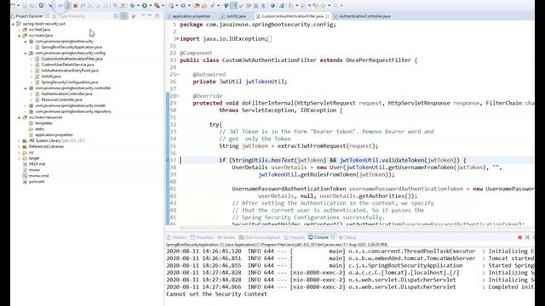This screenshot has height=306, width=545.
Task: Collapse the com.javainuse.springbootsecurity.controller package
Action: [26, 88]
